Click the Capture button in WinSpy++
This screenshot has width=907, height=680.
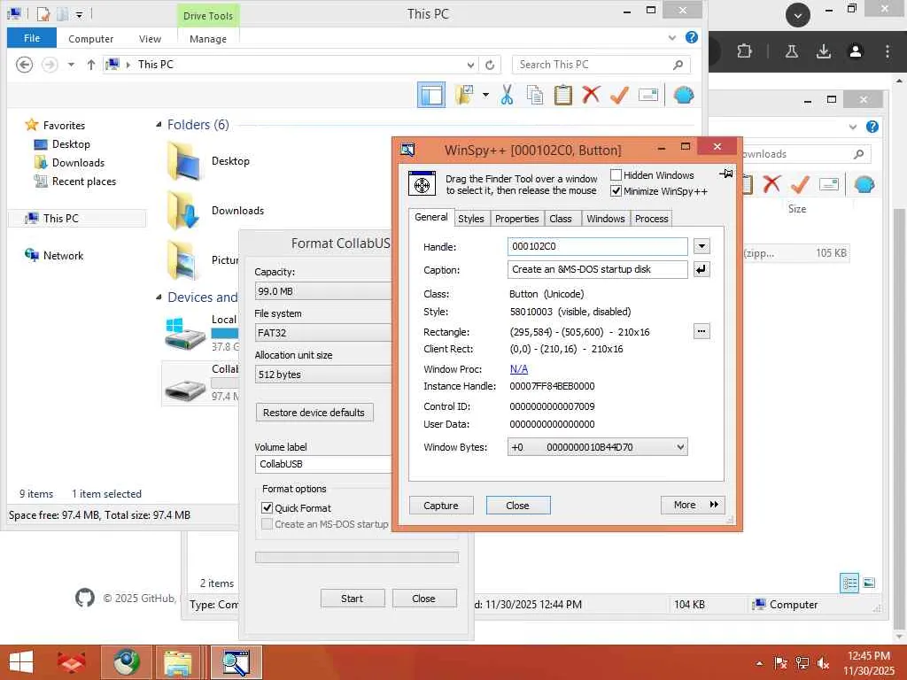coord(441,506)
